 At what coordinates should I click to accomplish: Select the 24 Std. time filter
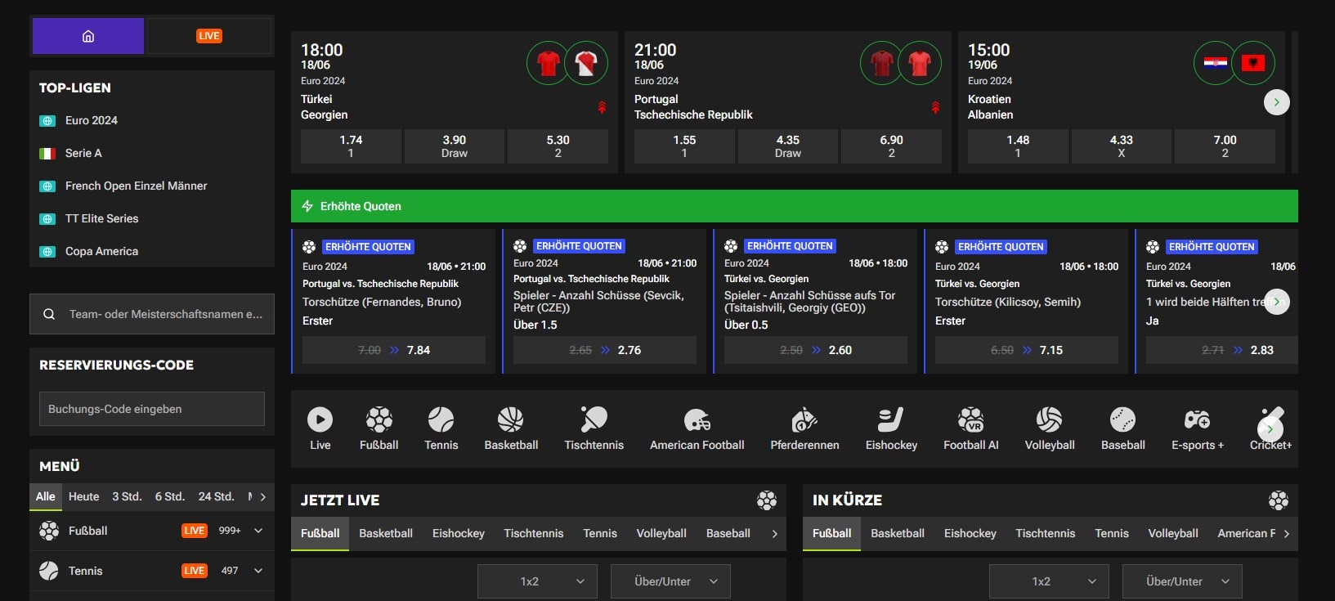coord(216,496)
